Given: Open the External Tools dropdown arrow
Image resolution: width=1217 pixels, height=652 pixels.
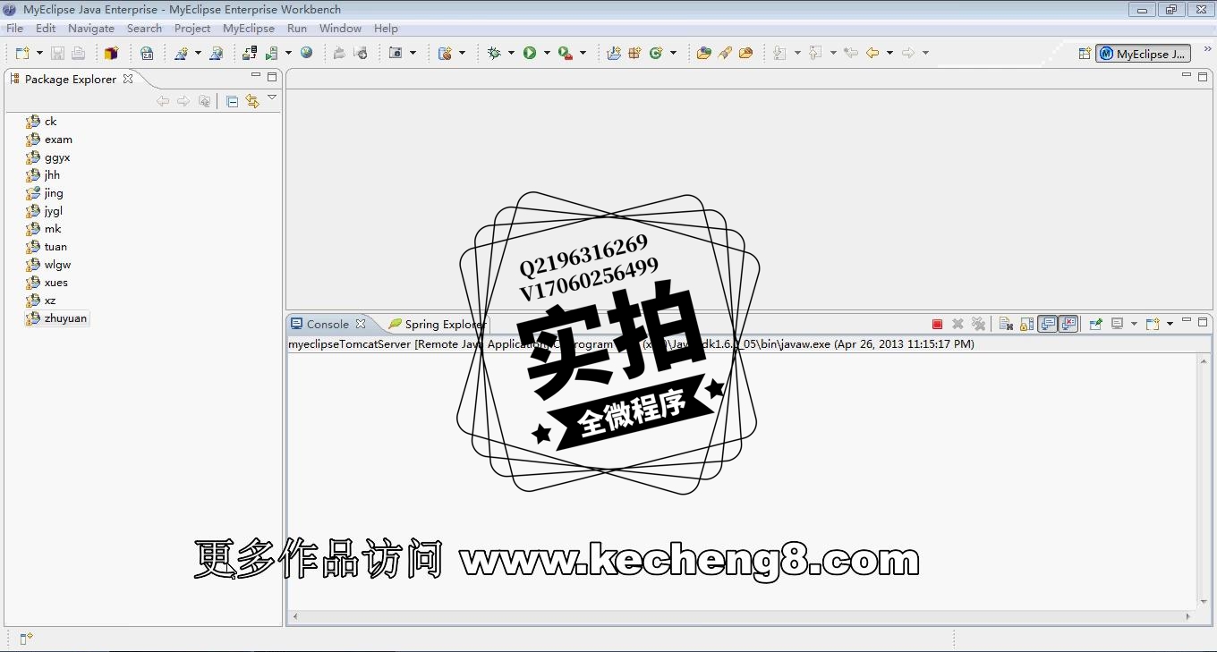Looking at the screenshot, I should 583,54.
